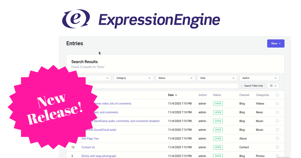The image size is (301, 158).
Task: Click the About channel cell
Action: click(x=243, y=138)
